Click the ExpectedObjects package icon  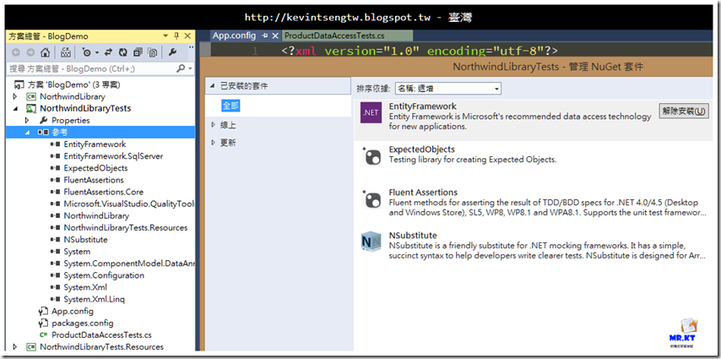(x=371, y=156)
